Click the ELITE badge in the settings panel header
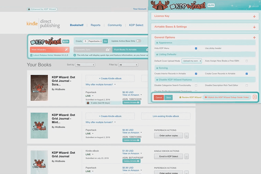This screenshot has width=261, height=174. pos(211,5)
